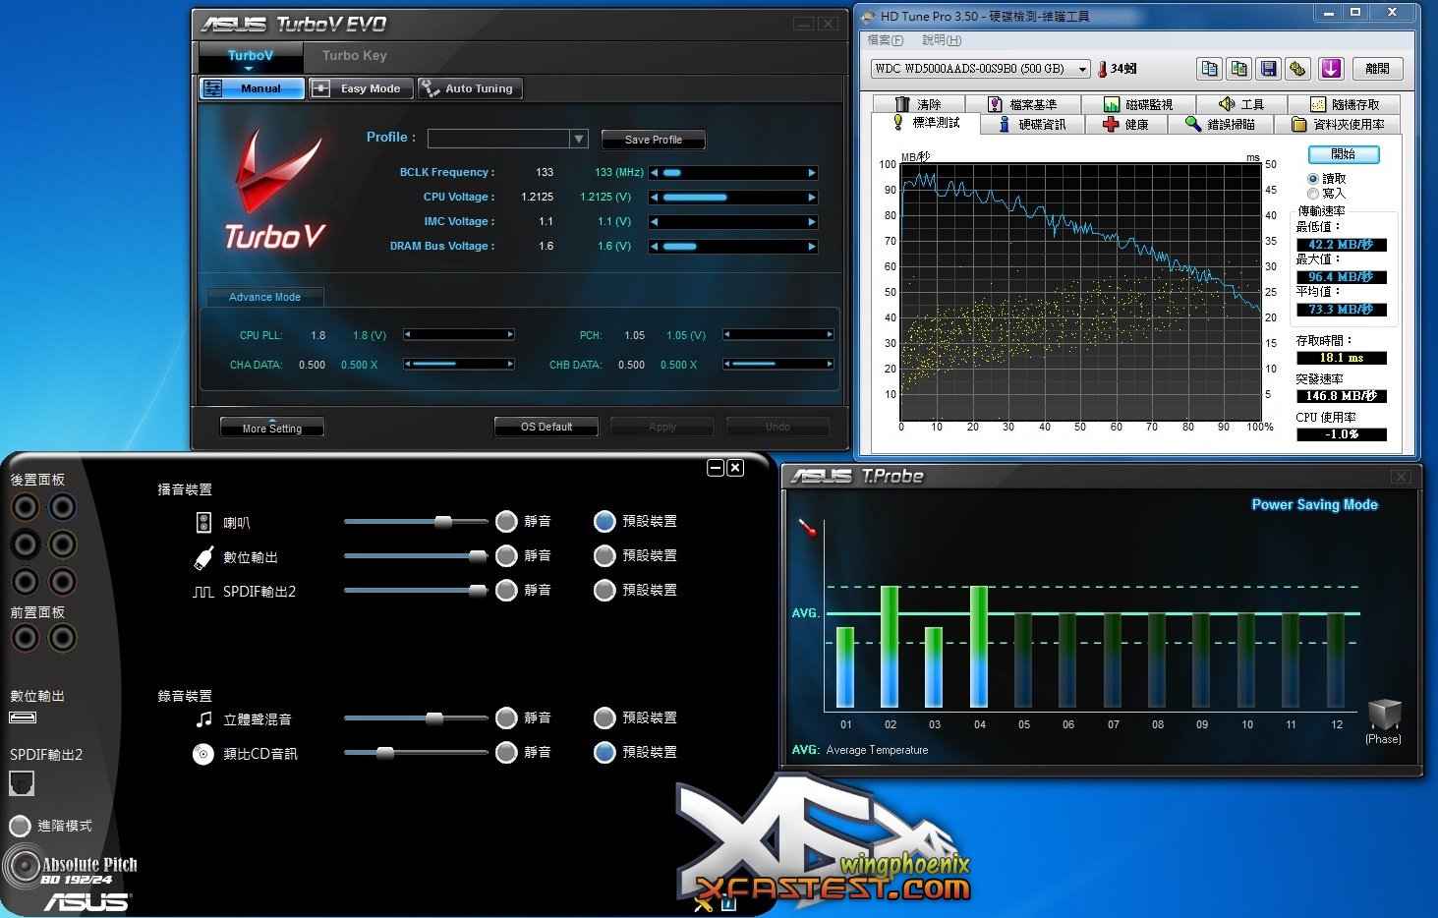Click the thermometer temperature icon in HD Tune
This screenshot has width=1438, height=918.
pyautogui.click(x=1103, y=69)
